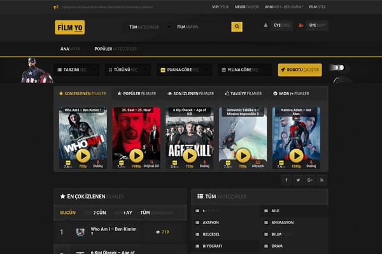Open the PUANA GÖRE SEÇ dropdown
The image size is (382, 254).
point(184,70)
